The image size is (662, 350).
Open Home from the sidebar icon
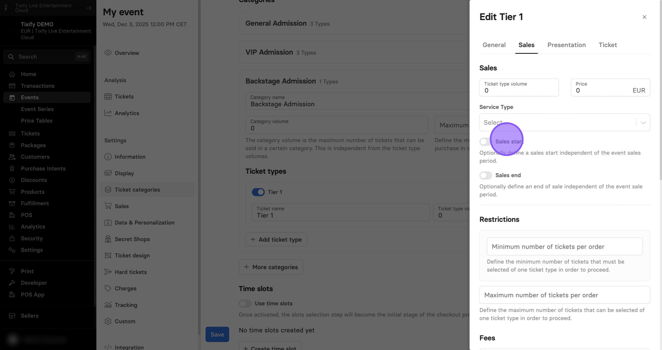[x=12, y=74]
